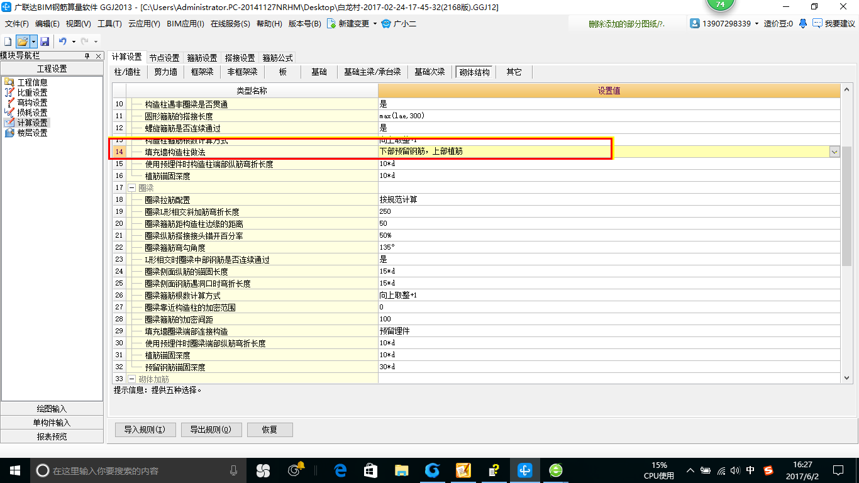Click 填充墙圈梁端部连接构造 value 预留埋件
859x483 pixels.
(x=609, y=331)
